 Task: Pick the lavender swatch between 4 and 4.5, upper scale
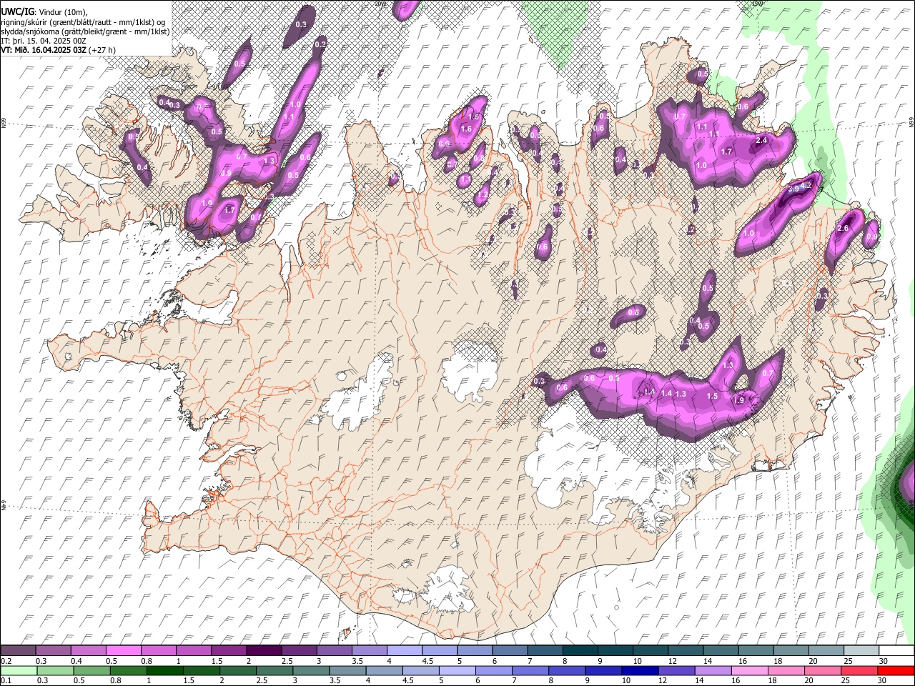click(x=405, y=650)
